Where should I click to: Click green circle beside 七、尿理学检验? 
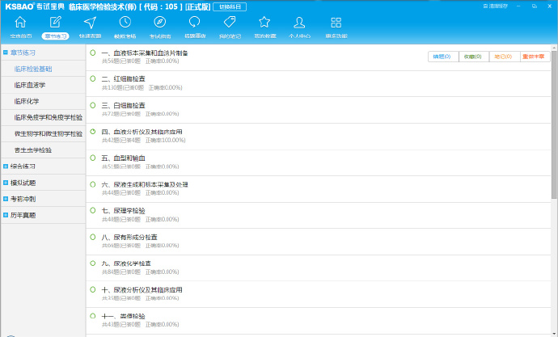point(93,210)
